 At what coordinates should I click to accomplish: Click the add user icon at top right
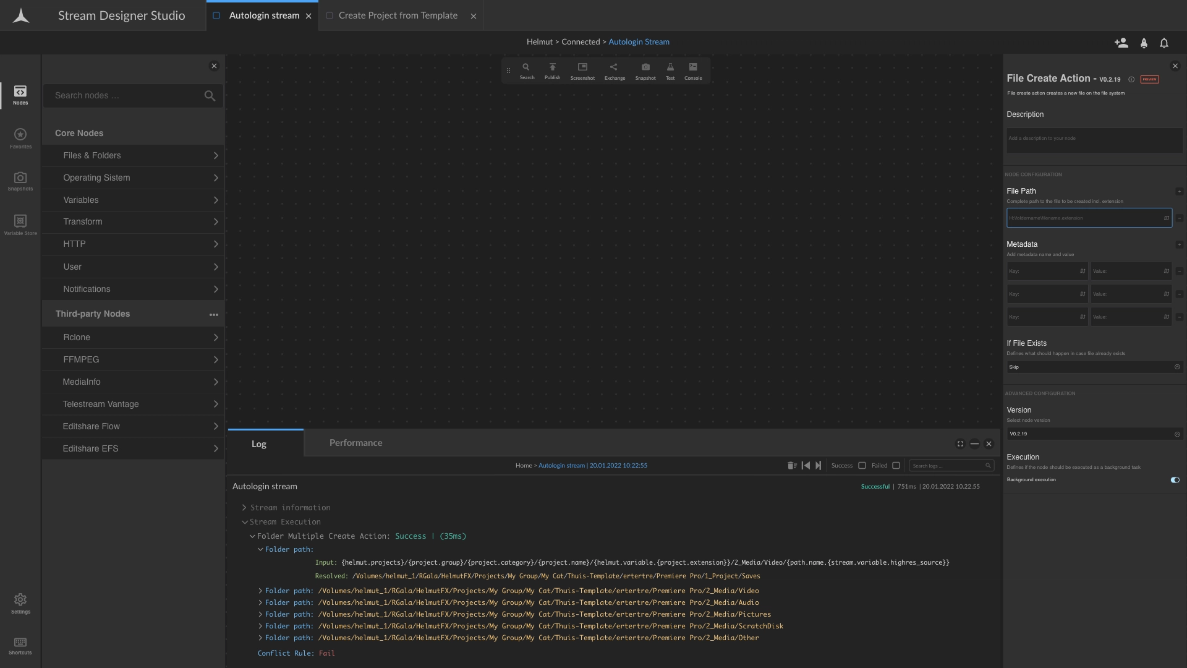1121,43
